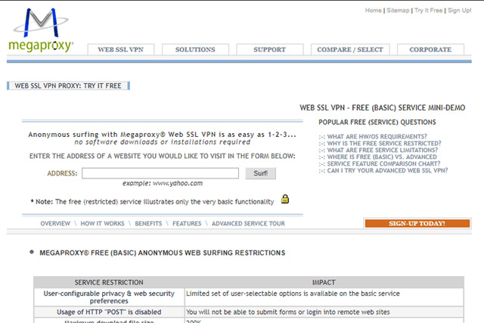Image resolution: width=484 pixels, height=323 pixels.
Task: Open the CORPORATE tab
Action: click(430, 49)
